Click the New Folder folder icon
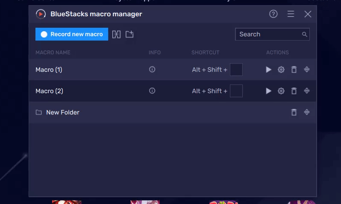 (x=39, y=112)
